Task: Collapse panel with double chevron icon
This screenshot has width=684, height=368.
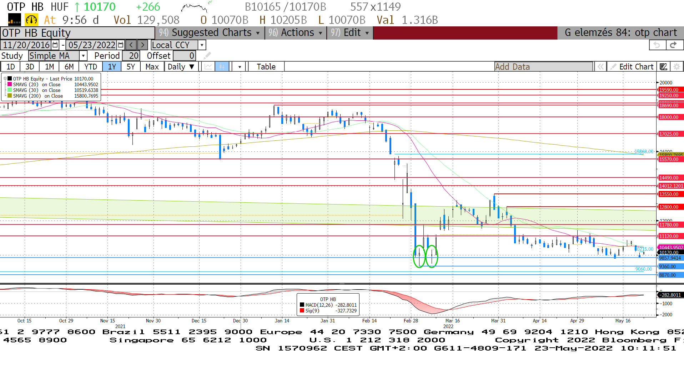Action: [x=601, y=67]
